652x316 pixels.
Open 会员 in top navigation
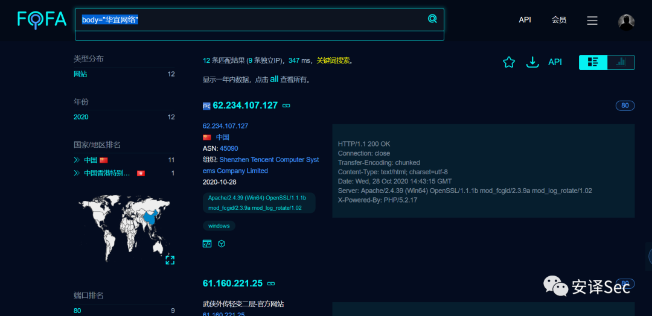(559, 20)
